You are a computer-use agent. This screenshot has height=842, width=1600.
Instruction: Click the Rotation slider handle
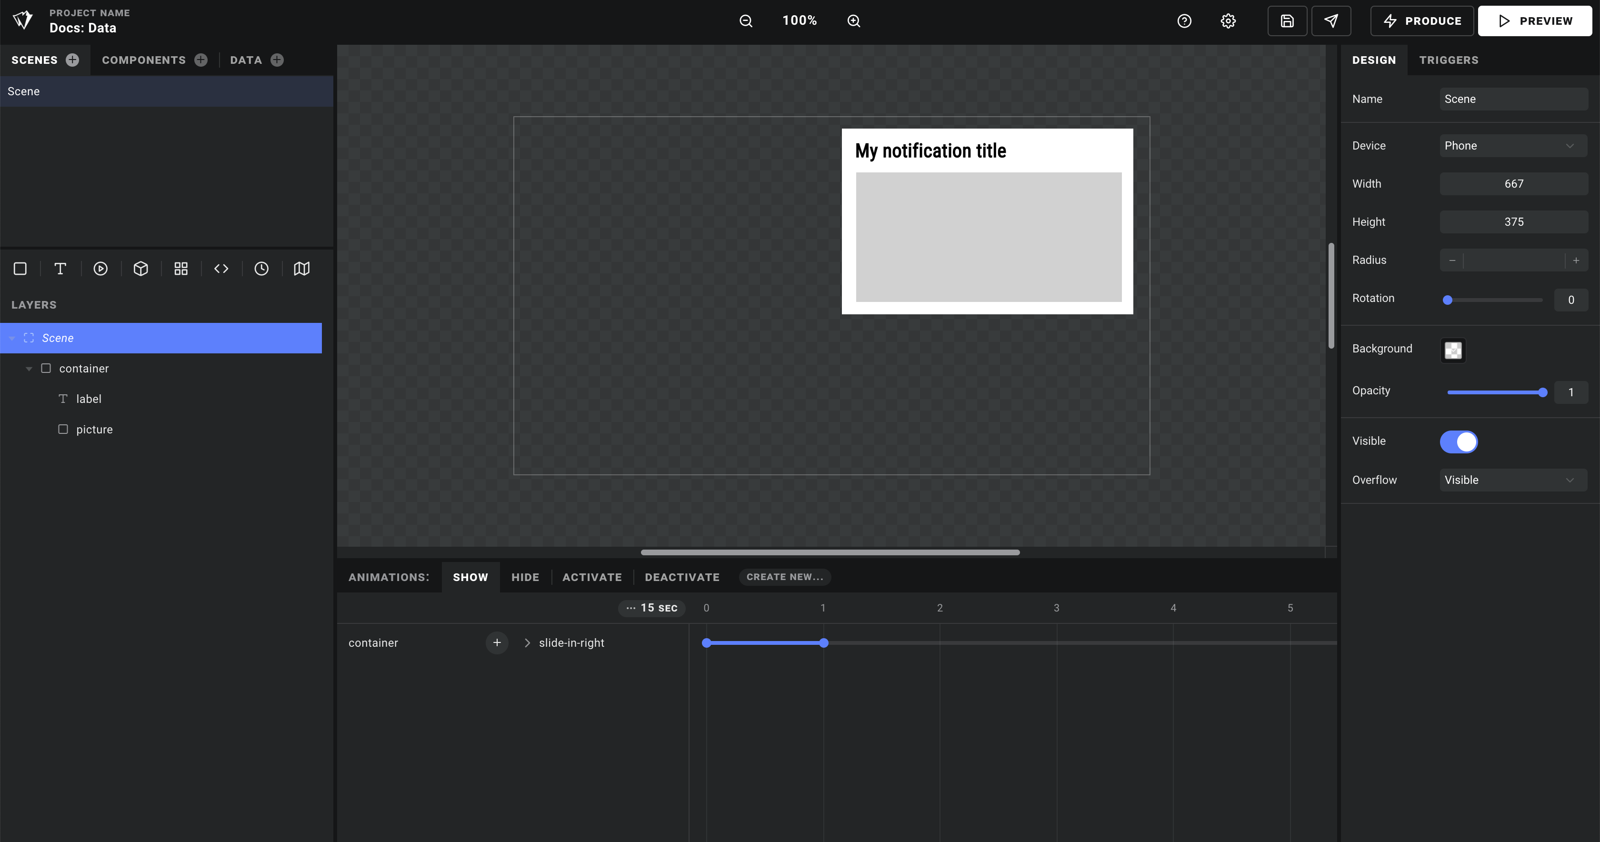(1447, 300)
